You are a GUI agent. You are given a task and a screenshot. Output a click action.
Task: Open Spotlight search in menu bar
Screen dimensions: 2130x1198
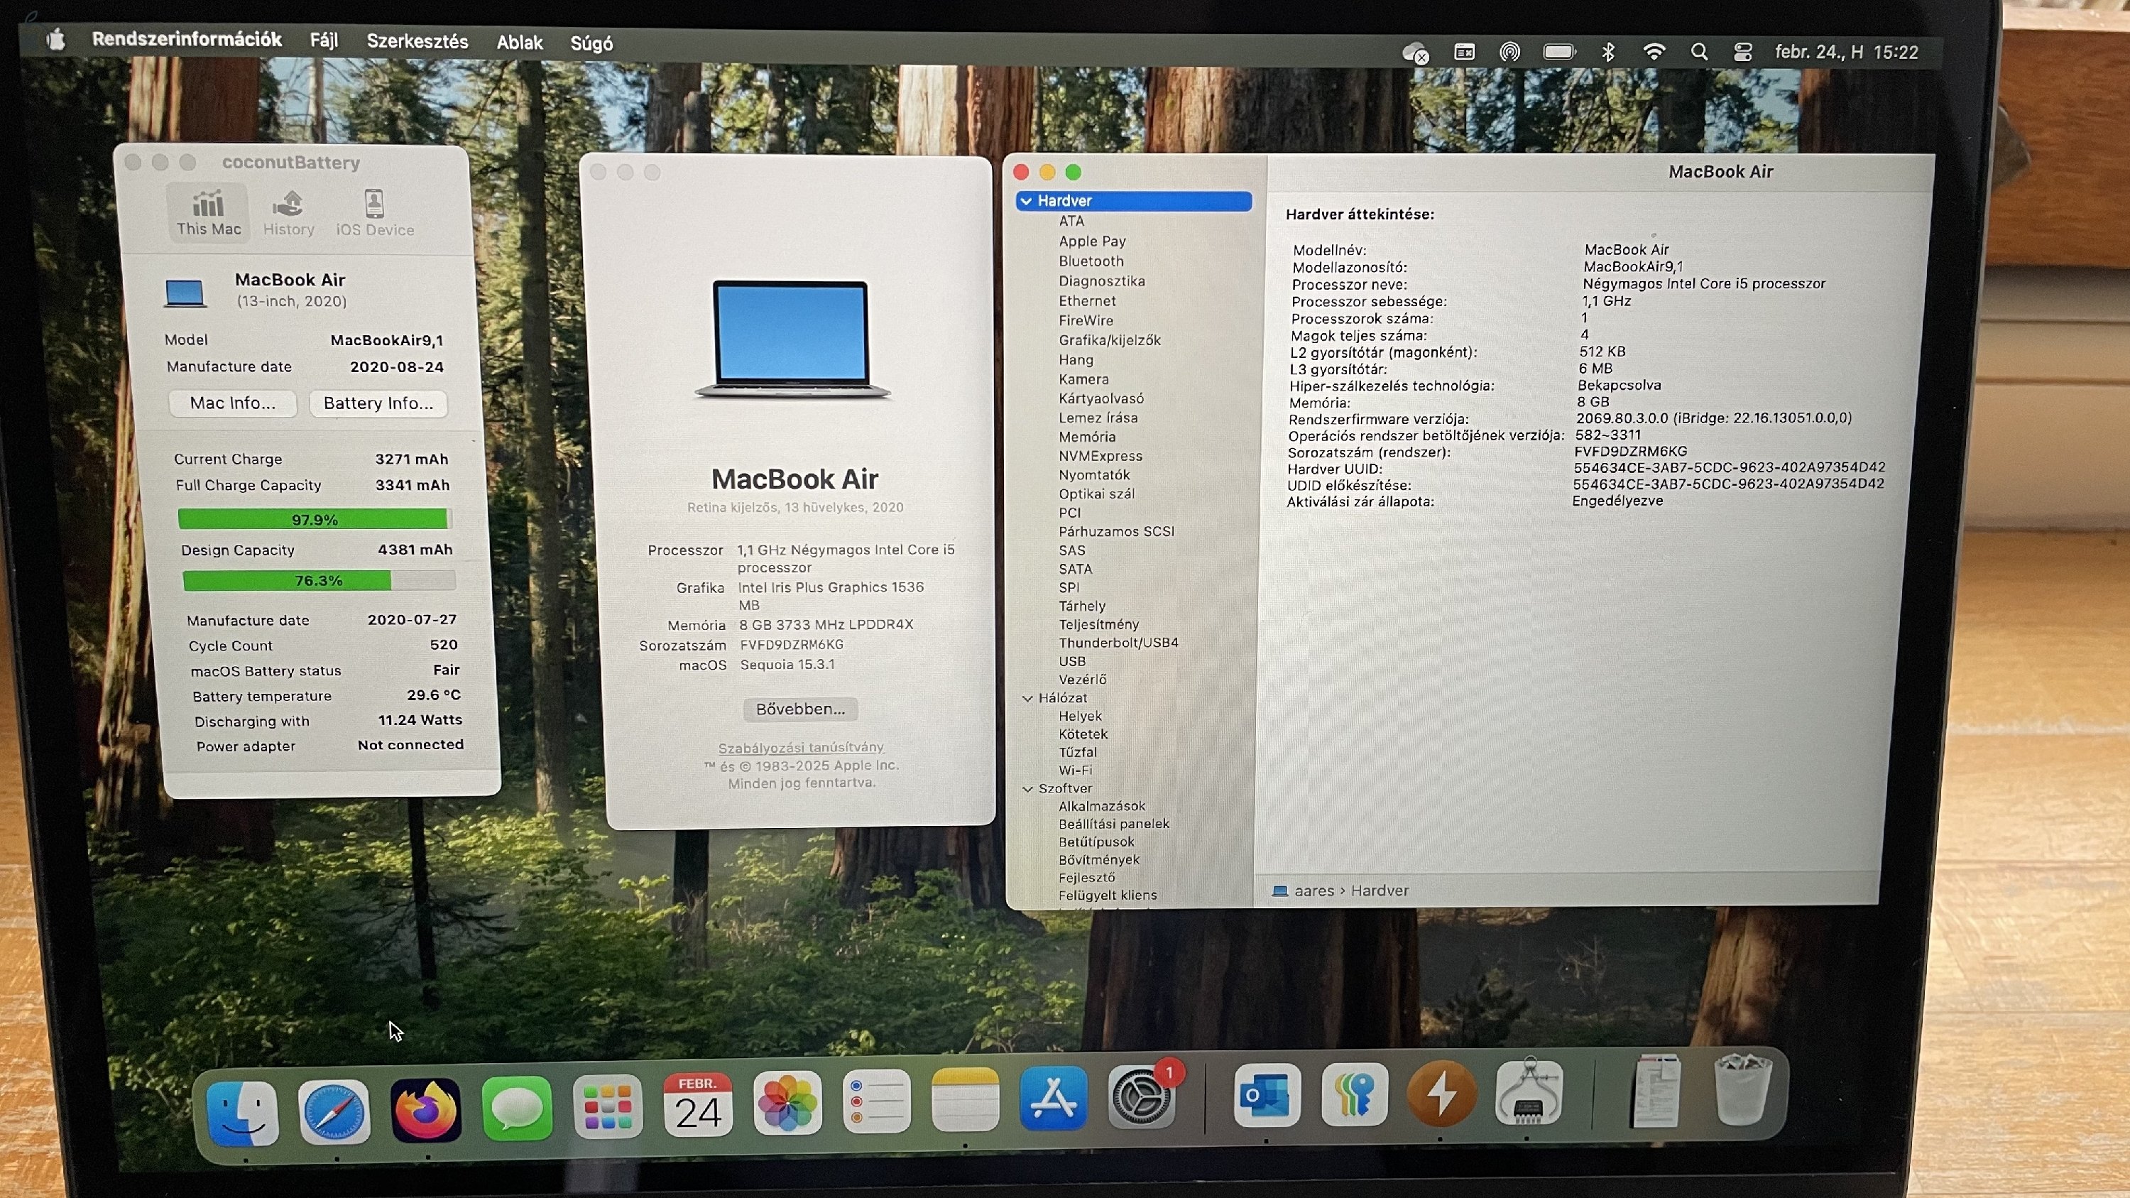(x=1699, y=52)
